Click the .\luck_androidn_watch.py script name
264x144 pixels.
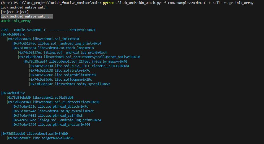click(x=139, y=3)
